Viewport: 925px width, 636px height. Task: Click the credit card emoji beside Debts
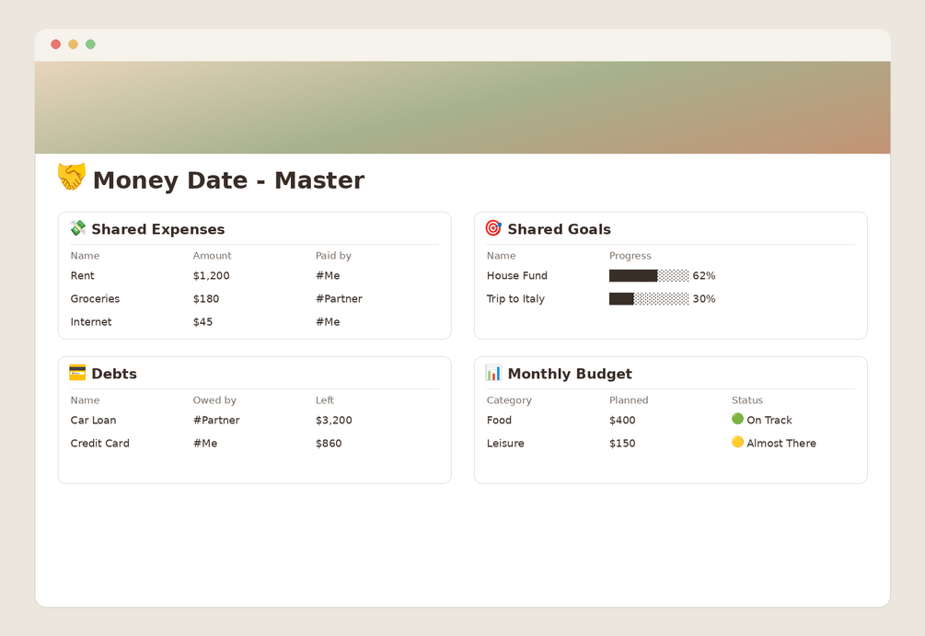click(78, 372)
